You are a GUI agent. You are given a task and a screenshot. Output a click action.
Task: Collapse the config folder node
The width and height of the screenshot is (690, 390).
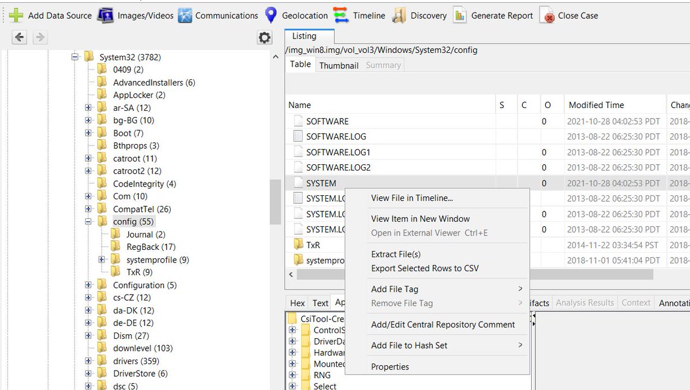(x=89, y=221)
